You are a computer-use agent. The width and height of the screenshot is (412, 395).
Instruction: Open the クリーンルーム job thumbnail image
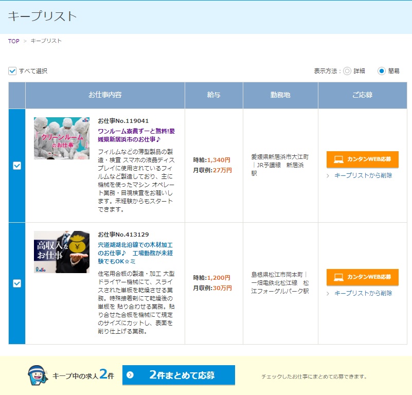tap(62, 138)
